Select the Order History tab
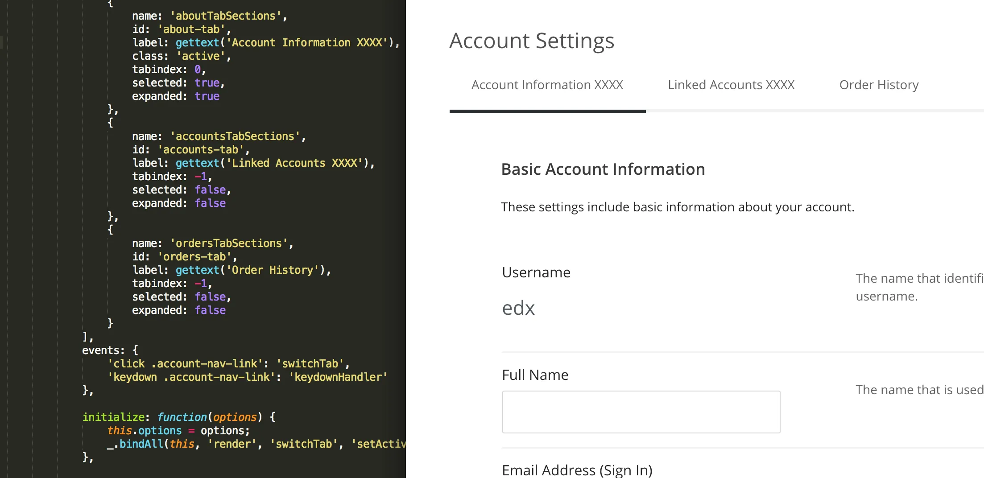The height and width of the screenshot is (478, 984). (x=879, y=85)
